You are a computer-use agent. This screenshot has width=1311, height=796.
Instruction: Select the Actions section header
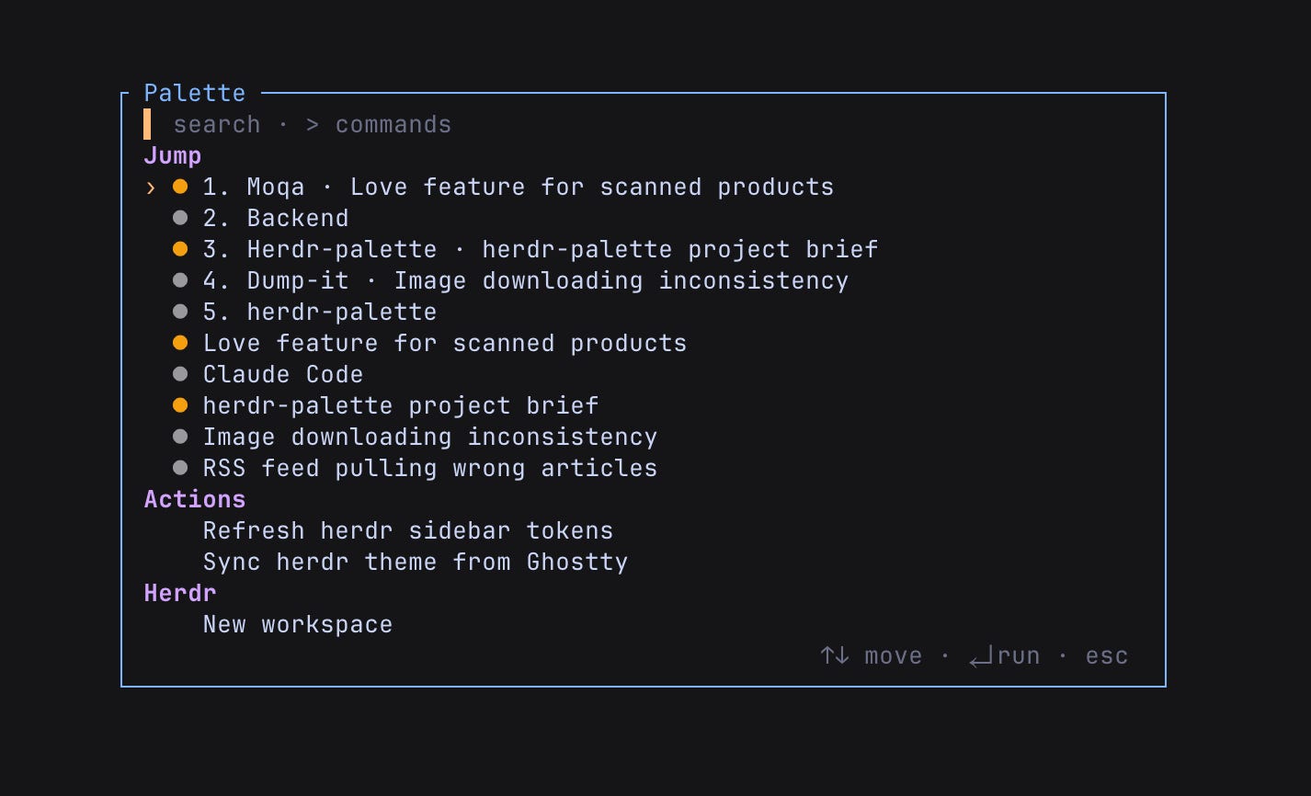[195, 499]
